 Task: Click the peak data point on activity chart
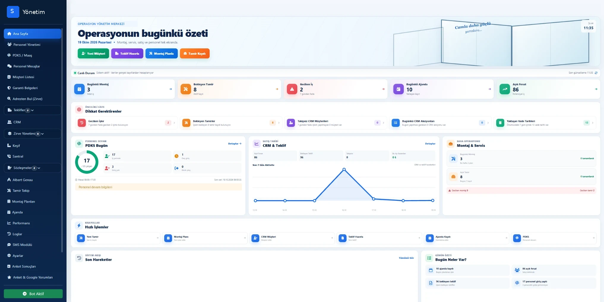344,170
